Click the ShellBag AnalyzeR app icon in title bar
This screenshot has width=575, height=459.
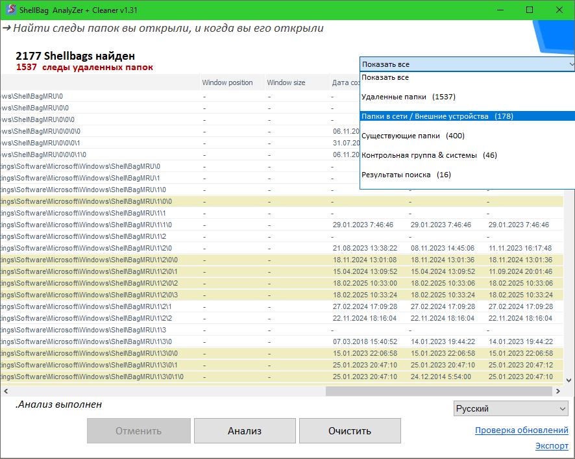click(x=10, y=10)
